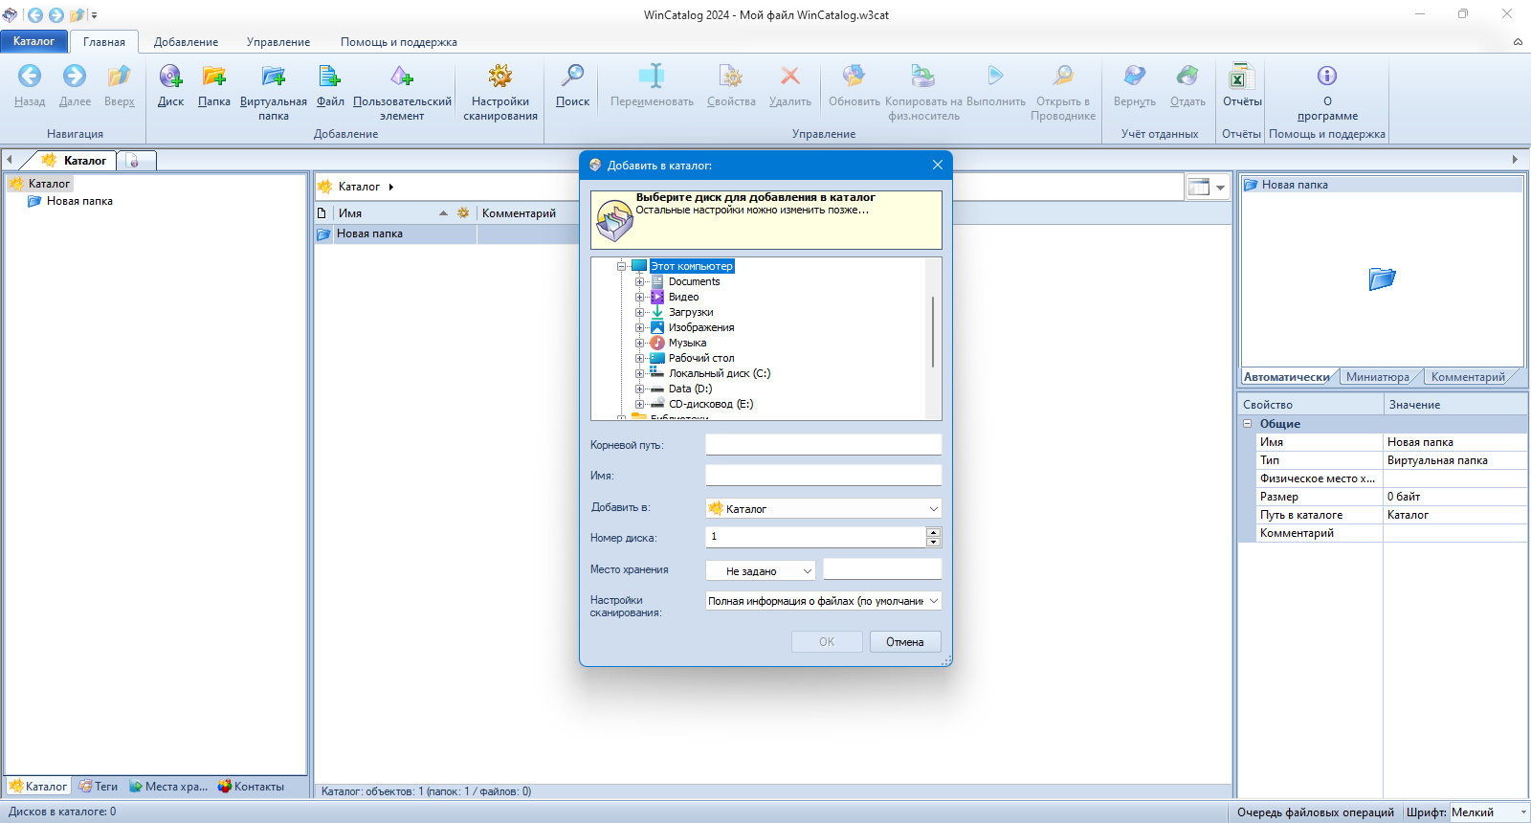
Task: Click the О программе info icon
Action: coord(1327,77)
